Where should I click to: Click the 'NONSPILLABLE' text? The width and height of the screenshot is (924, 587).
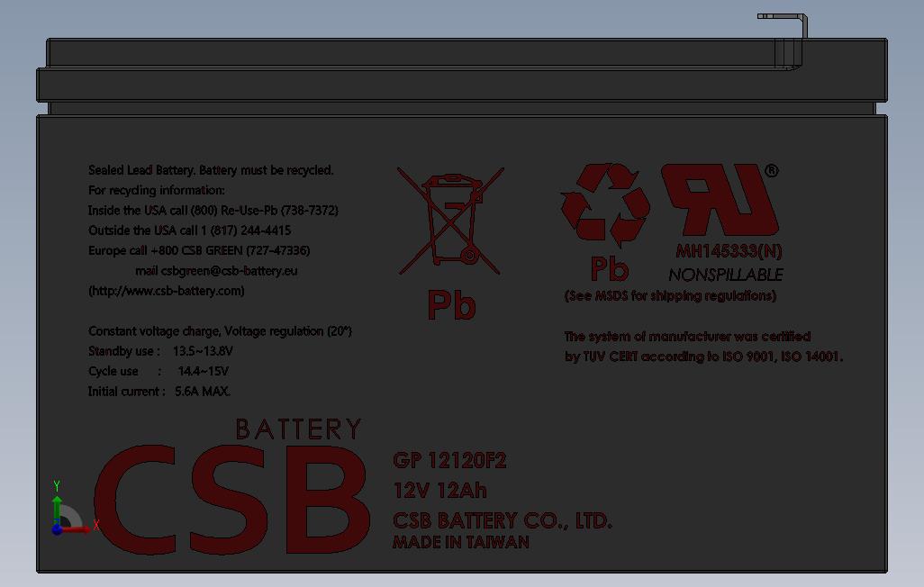tap(725, 275)
